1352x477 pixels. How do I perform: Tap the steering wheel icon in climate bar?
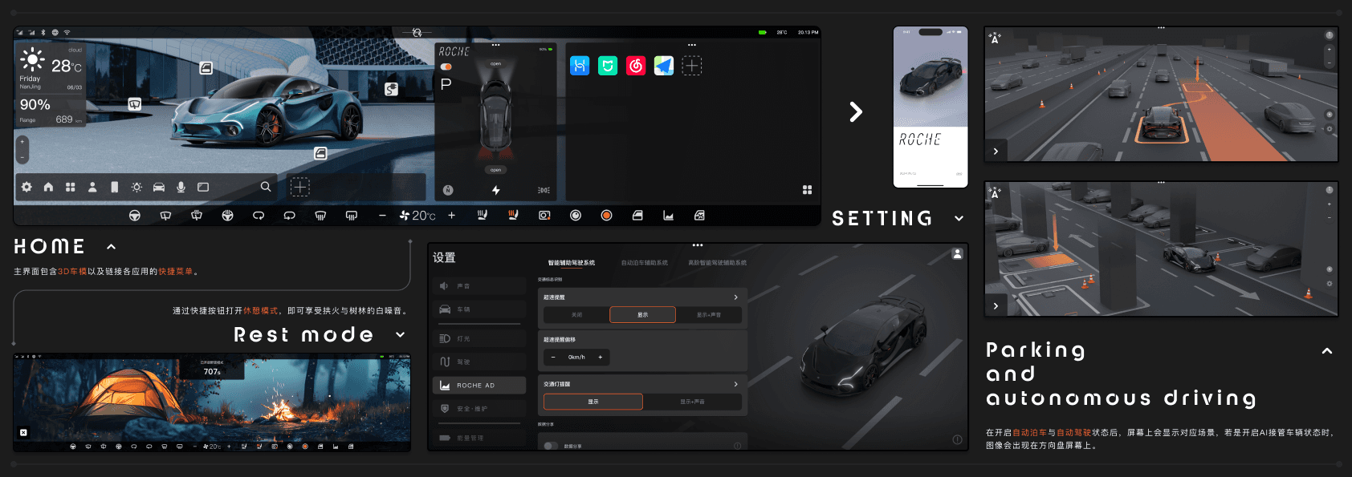point(135,216)
